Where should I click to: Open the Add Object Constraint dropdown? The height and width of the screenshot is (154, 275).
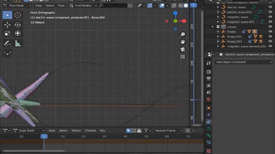pos(244,62)
